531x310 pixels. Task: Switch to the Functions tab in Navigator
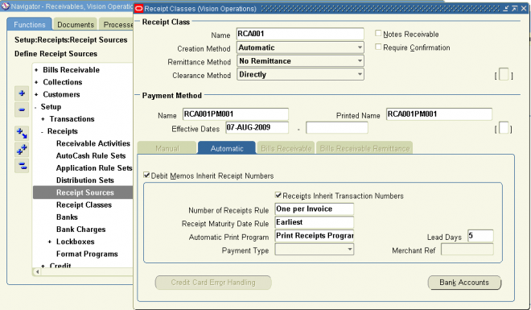pos(30,24)
